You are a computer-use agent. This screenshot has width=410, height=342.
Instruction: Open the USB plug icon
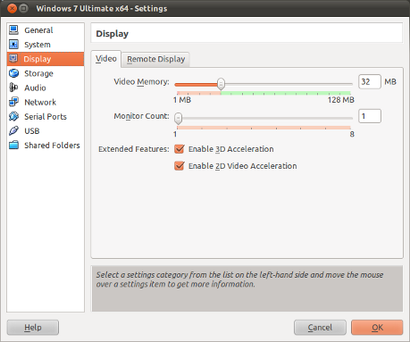(13, 130)
